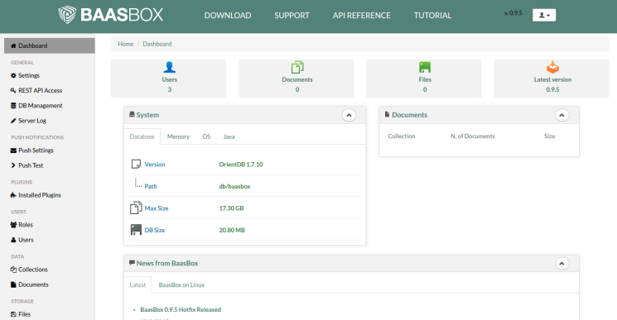Viewport: 617px width, 320px height.
Task: Click the blue Users tile icon
Action: click(x=170, y=67)
